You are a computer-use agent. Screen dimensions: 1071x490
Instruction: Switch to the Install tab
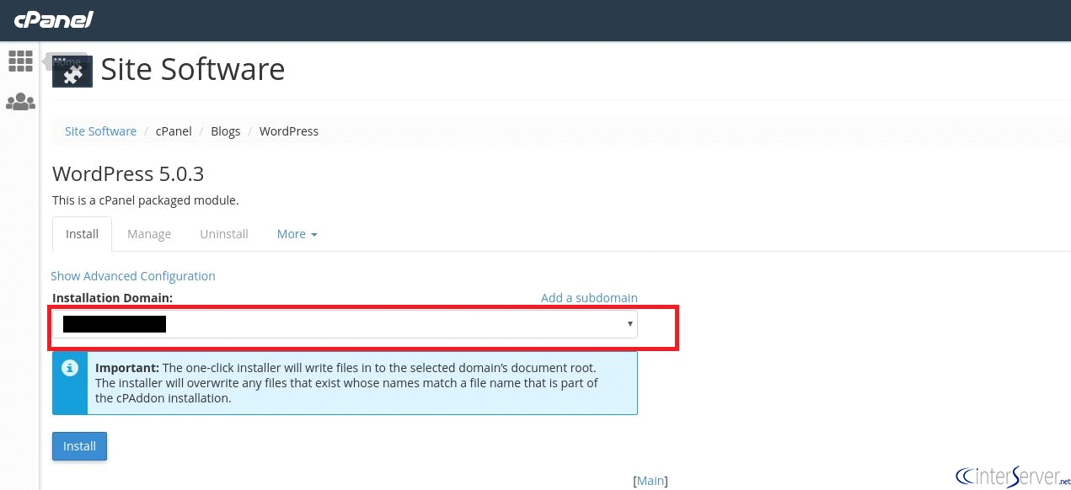click(82, 234)
